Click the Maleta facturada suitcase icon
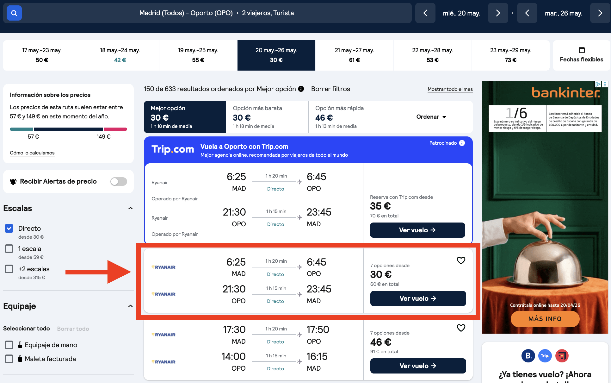The height and width of the screenshot is (383, 611). coord(20,359)
